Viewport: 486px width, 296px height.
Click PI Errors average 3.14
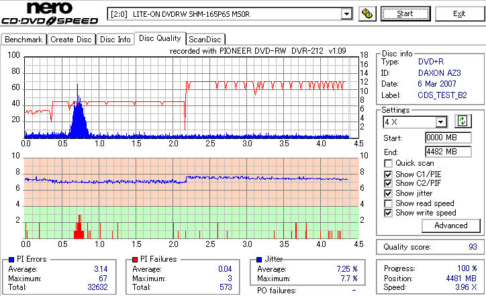tap(101, 269)
